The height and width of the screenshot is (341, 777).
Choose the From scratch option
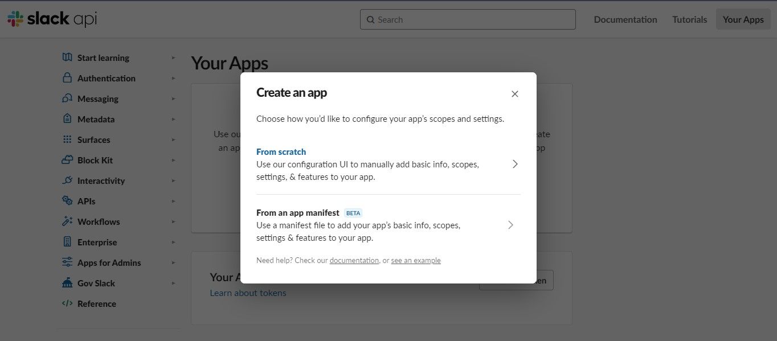(x=281, y=151)
